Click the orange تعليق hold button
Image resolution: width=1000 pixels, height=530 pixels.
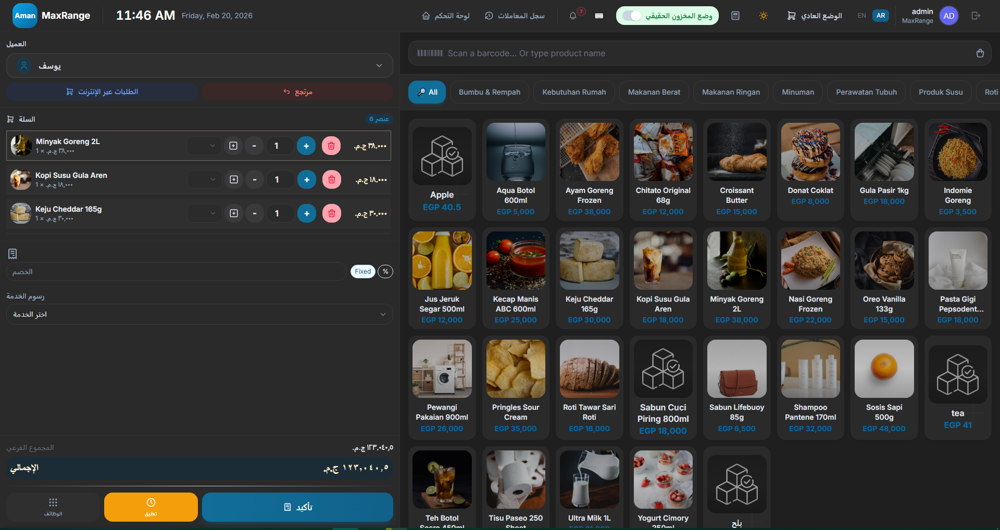tap(151, 507)
